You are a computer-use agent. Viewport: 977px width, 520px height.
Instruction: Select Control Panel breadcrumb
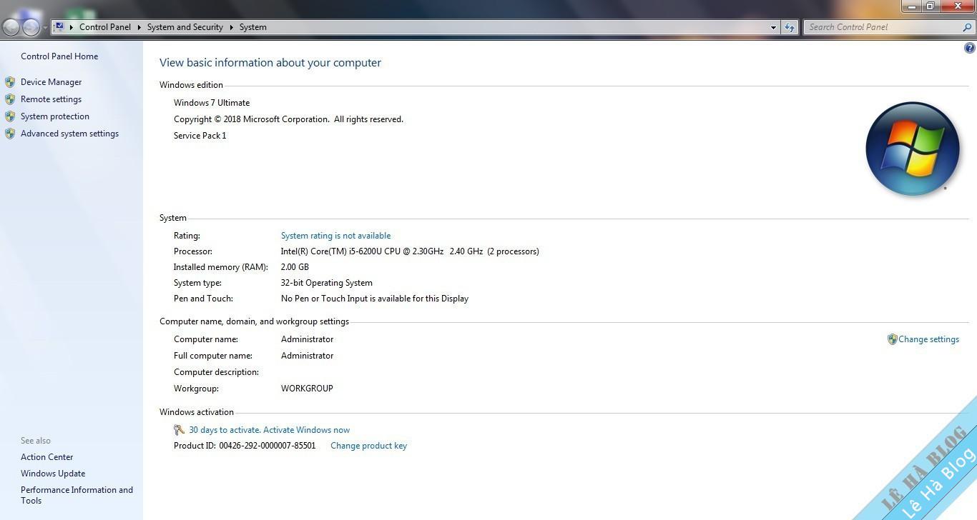pos(105,27)
